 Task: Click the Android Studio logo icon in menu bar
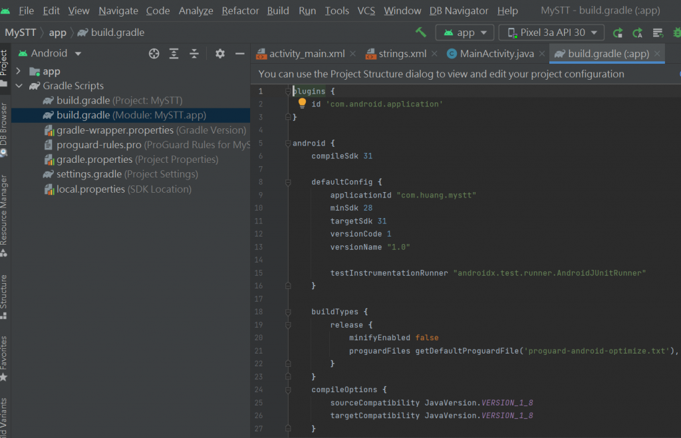coord(5,11)
